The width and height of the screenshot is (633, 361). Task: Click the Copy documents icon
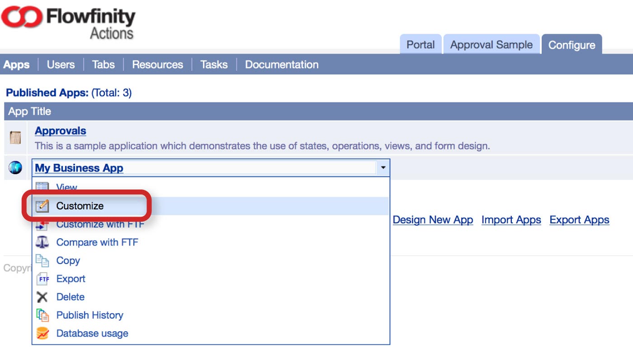tap(42, 260)
